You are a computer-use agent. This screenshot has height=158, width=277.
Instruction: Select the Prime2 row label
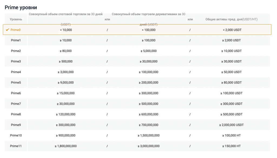16,51
